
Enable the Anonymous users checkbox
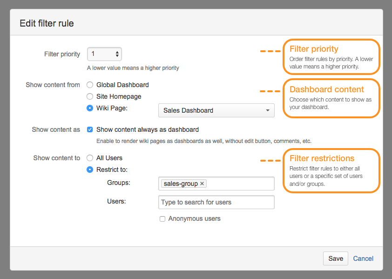tap(162, 218)
